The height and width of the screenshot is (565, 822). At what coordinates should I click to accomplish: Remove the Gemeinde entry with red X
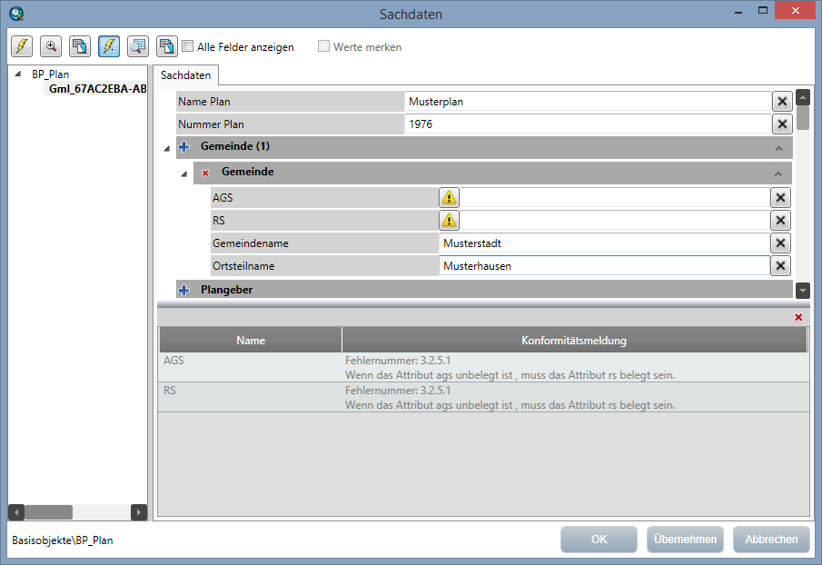(205, 173)
